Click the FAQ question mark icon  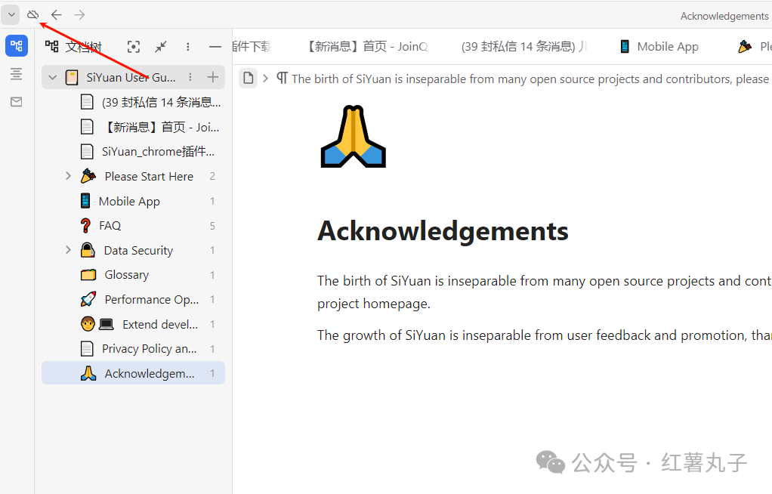coord(85,226)
